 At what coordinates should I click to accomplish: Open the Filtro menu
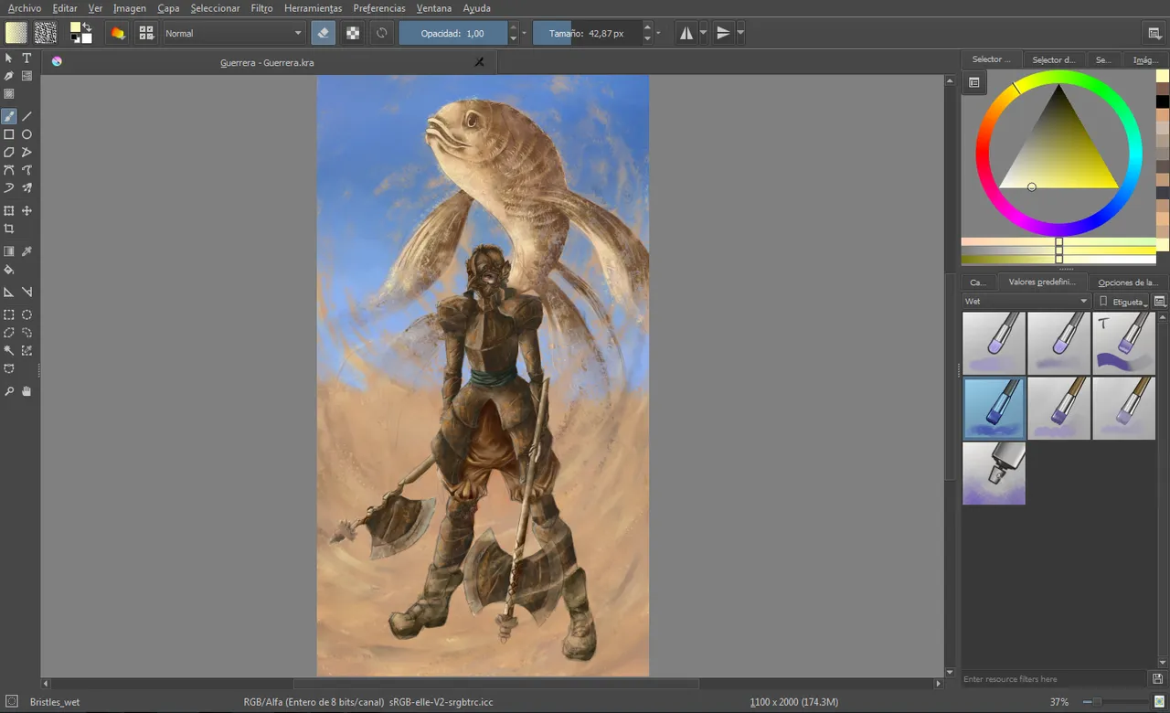(261, 8)
